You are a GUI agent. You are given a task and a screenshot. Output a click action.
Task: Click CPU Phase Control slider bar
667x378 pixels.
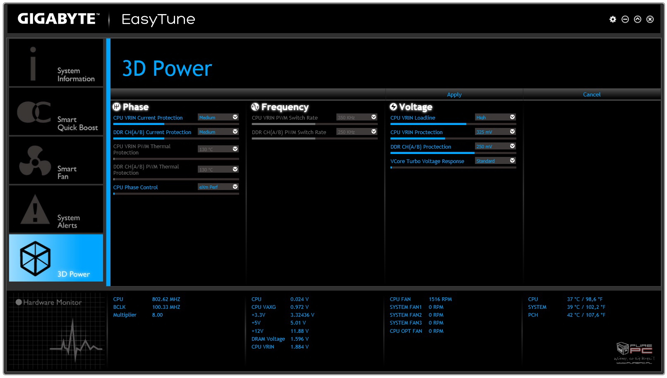176,193
